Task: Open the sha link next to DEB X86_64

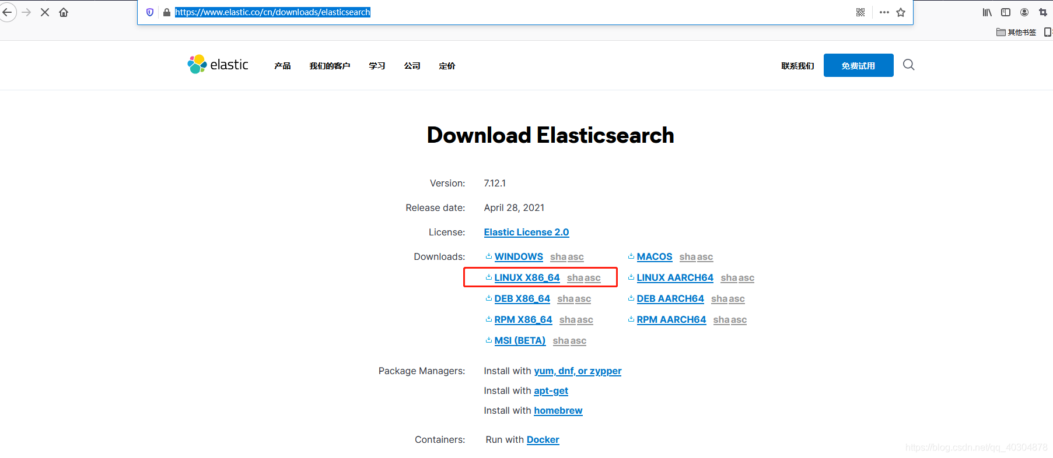Action: [565, 299]
